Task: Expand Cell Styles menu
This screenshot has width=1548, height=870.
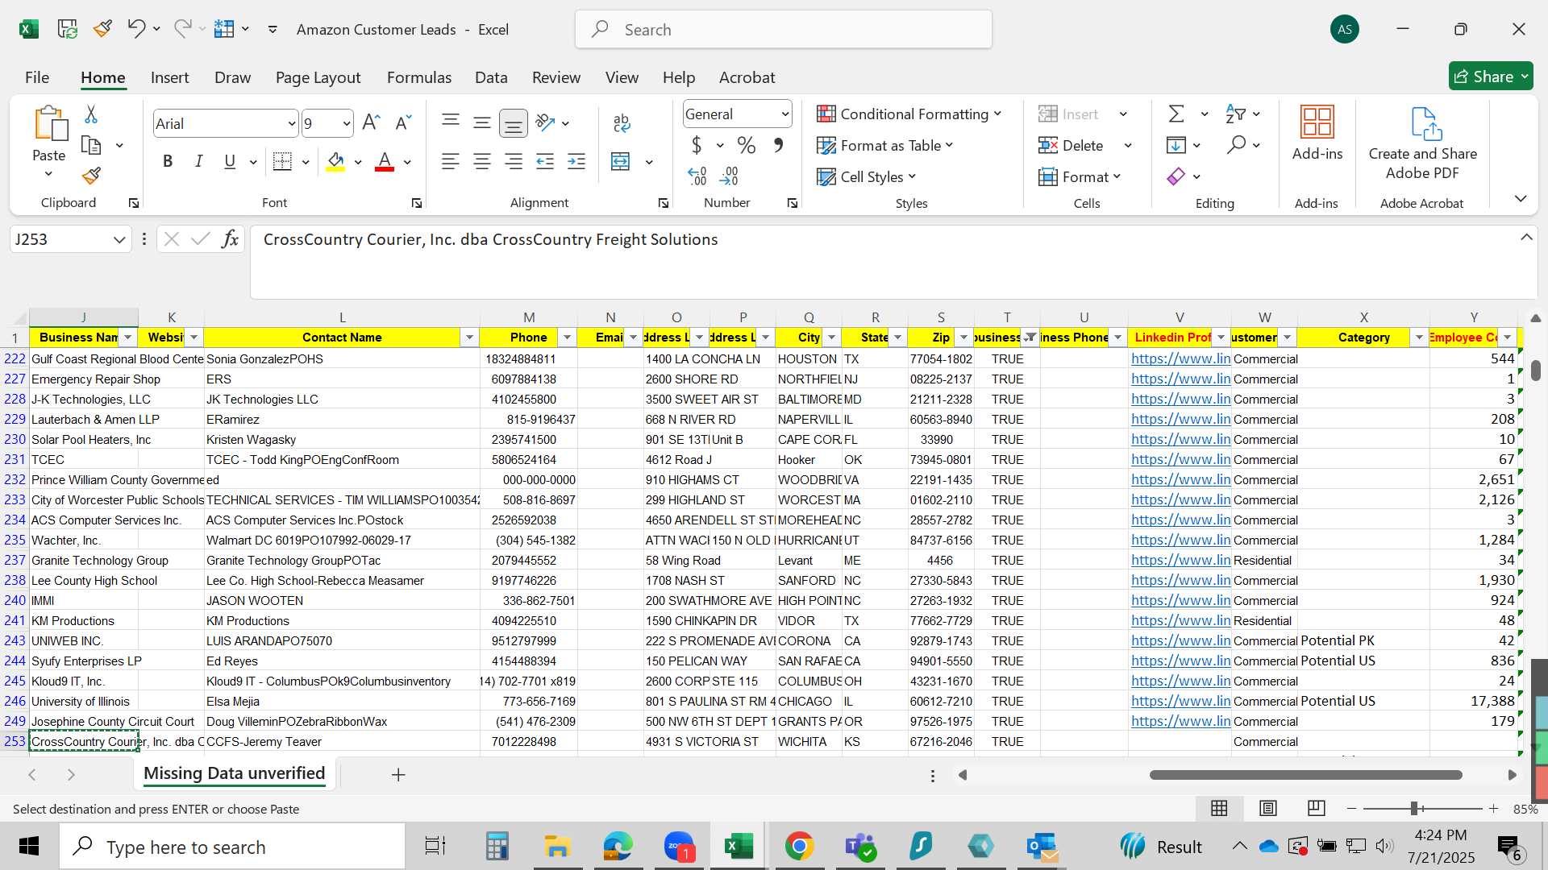Action: 867,176
